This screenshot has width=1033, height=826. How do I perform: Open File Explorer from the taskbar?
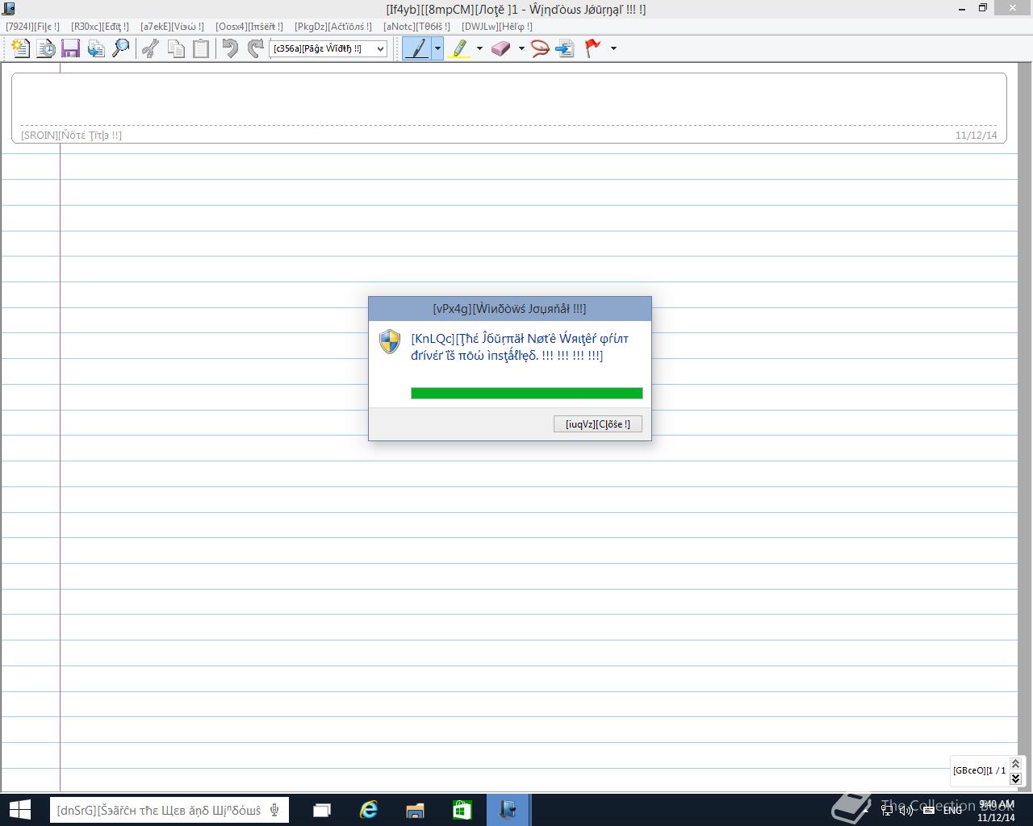pyautogui.click(x=415, y=810)
